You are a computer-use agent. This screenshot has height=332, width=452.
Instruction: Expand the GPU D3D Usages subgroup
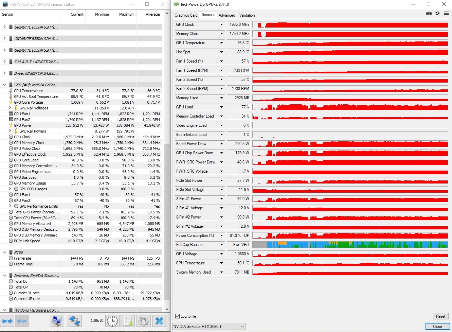pyautogui.click(x=10, y=189)
